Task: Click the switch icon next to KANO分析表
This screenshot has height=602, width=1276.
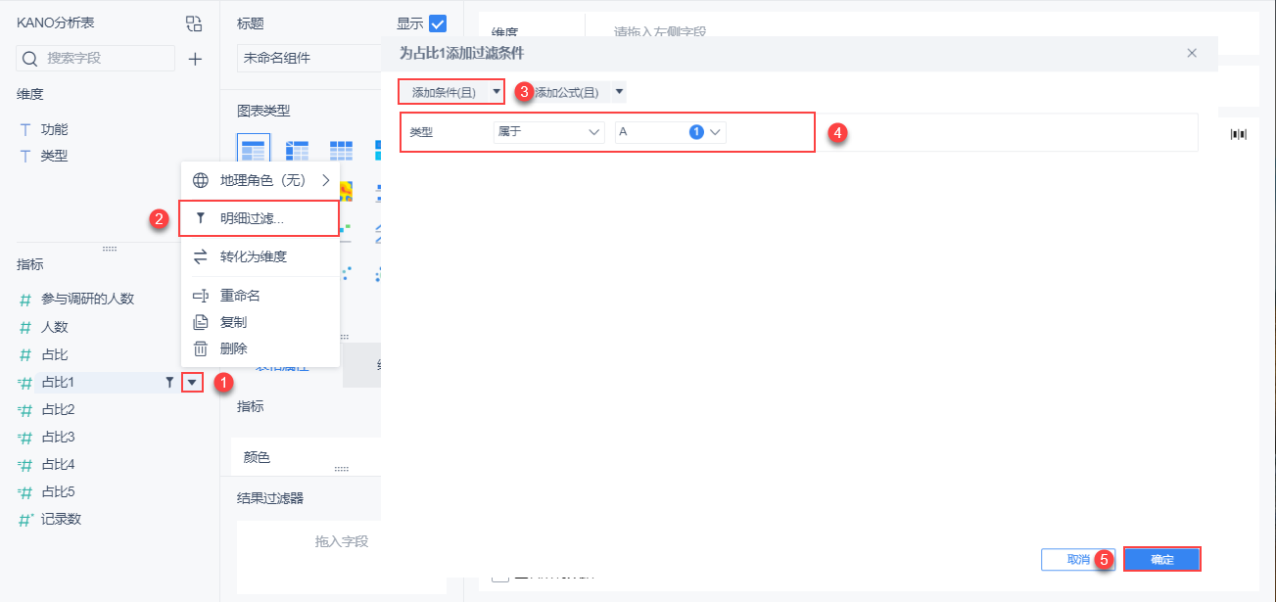Action: coord(193,22)
